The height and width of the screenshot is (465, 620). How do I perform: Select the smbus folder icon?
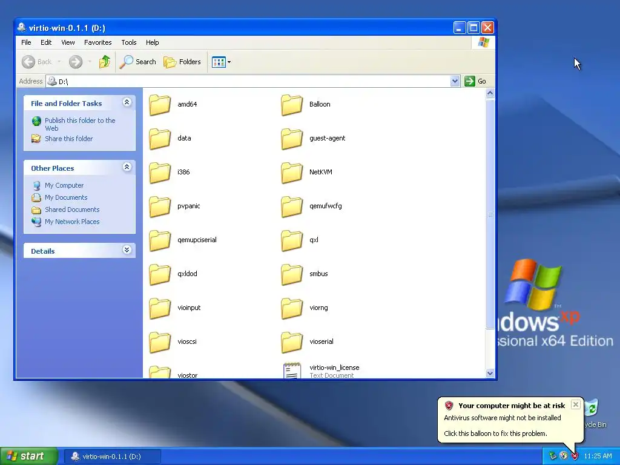(x=292, y=274)
